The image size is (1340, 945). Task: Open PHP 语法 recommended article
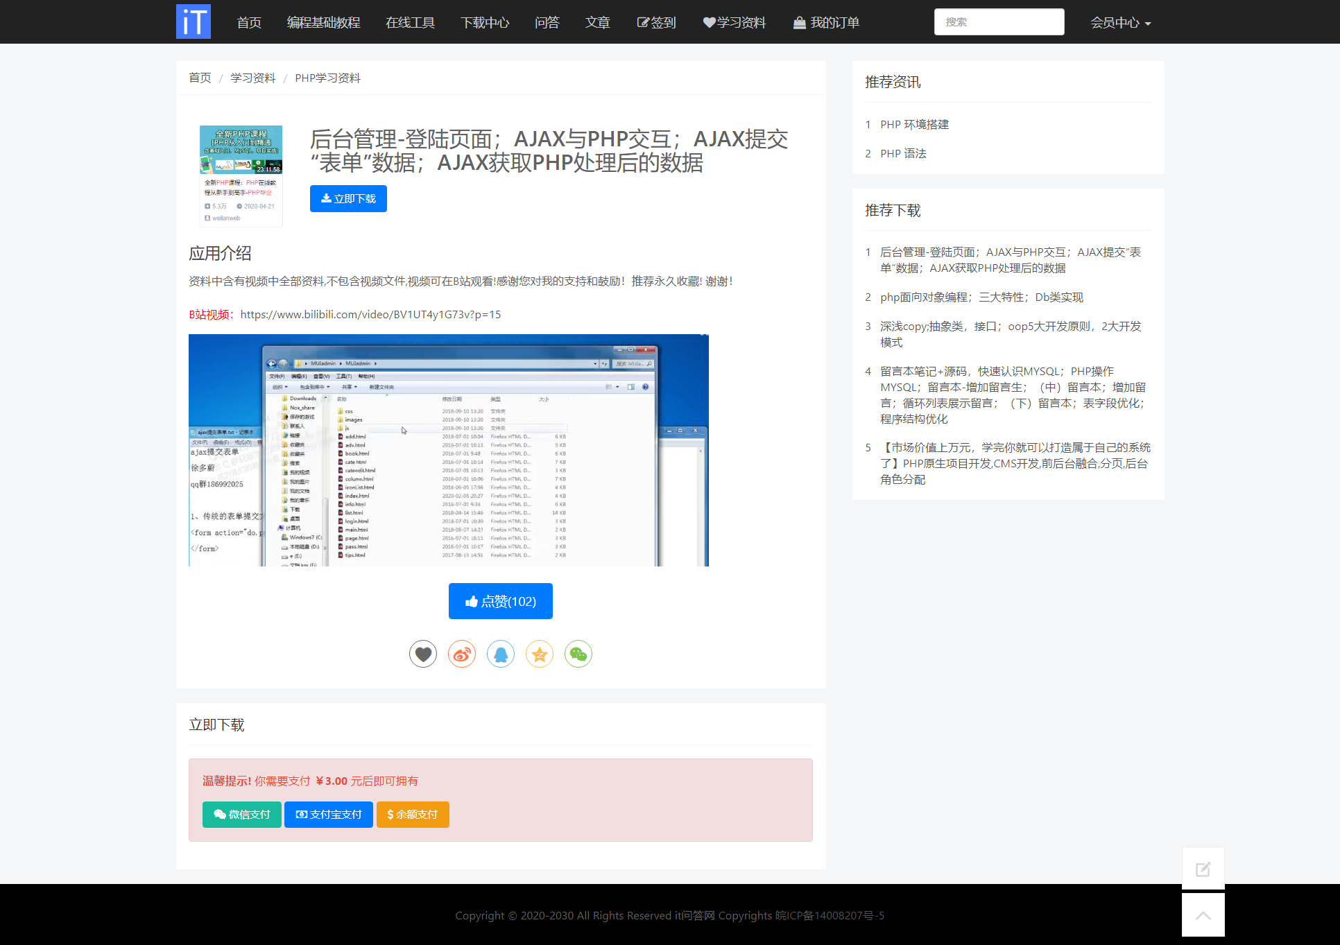tap(903, 153)
